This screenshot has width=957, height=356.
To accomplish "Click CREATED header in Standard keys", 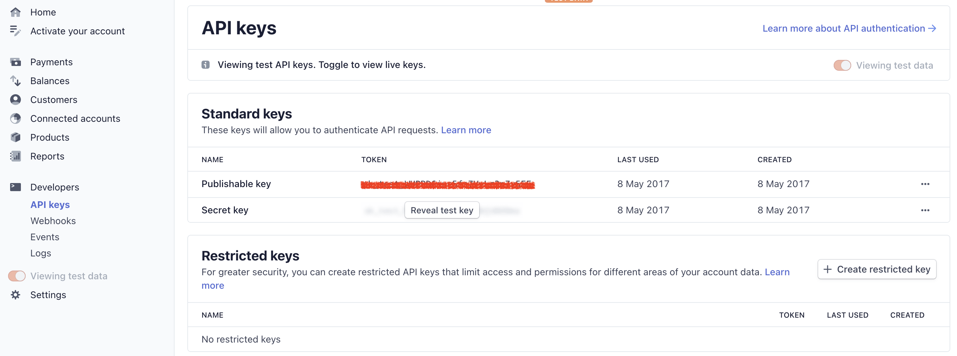I will click(774, 160).
